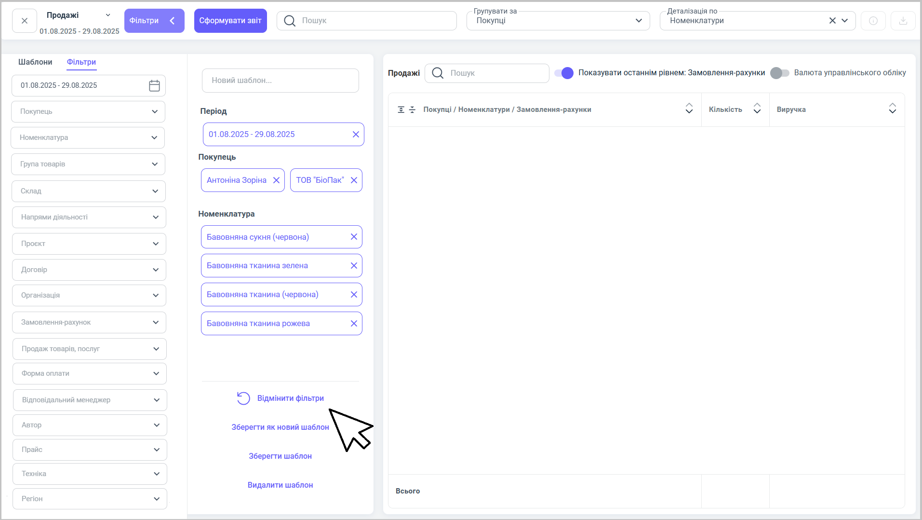The width and height of the screenshot is (922, 520).
Task: Select the Фільтри tab
Action: coord(81,62)
